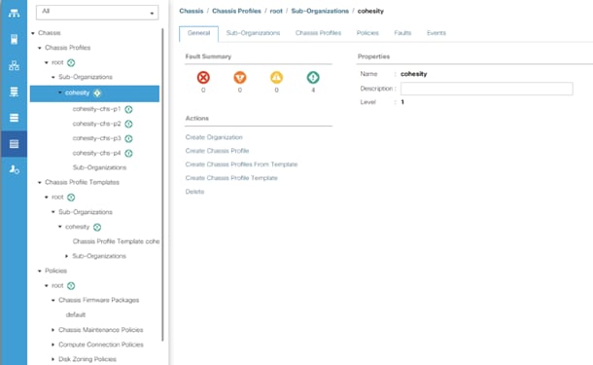Click status icon beside cohesity-chs-p4
The height and width of the screenshot is (365, 593).
point(128,154)
